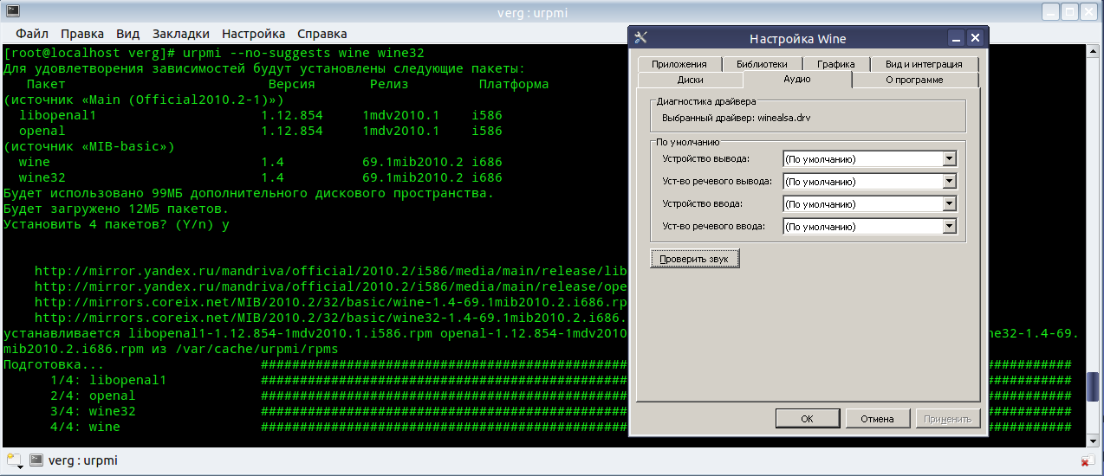Click the terminal vertical scrollbar handle
The height and width of the screenshot is (476, 1104).
(1093, 386)
